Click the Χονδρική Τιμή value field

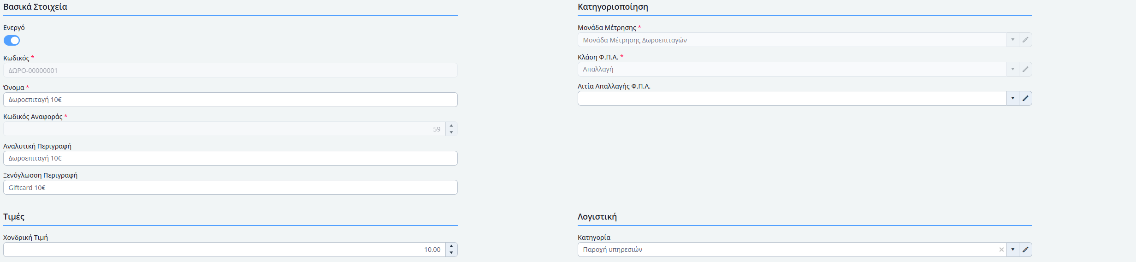(224, 250)
